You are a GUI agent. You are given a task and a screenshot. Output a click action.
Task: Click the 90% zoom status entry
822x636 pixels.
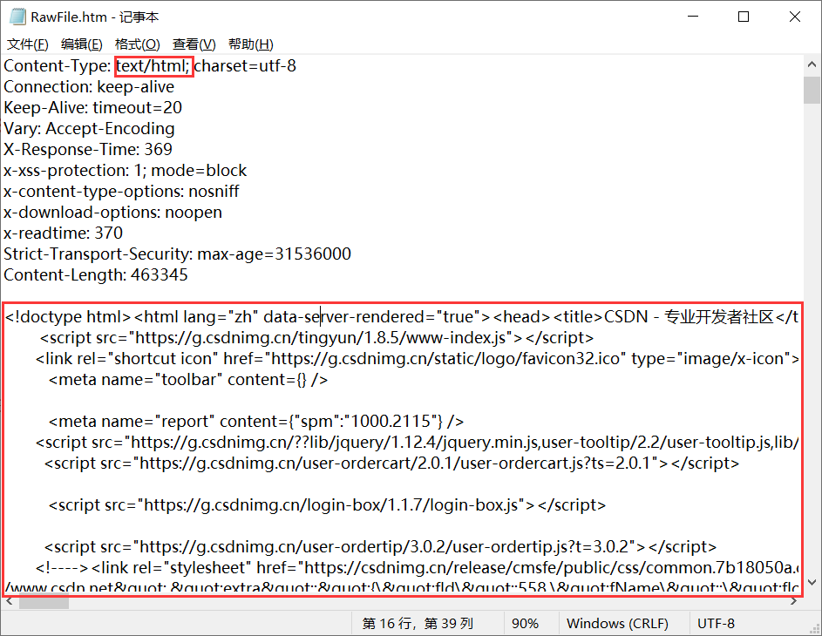pyautogui.click(x=525, y=624)
